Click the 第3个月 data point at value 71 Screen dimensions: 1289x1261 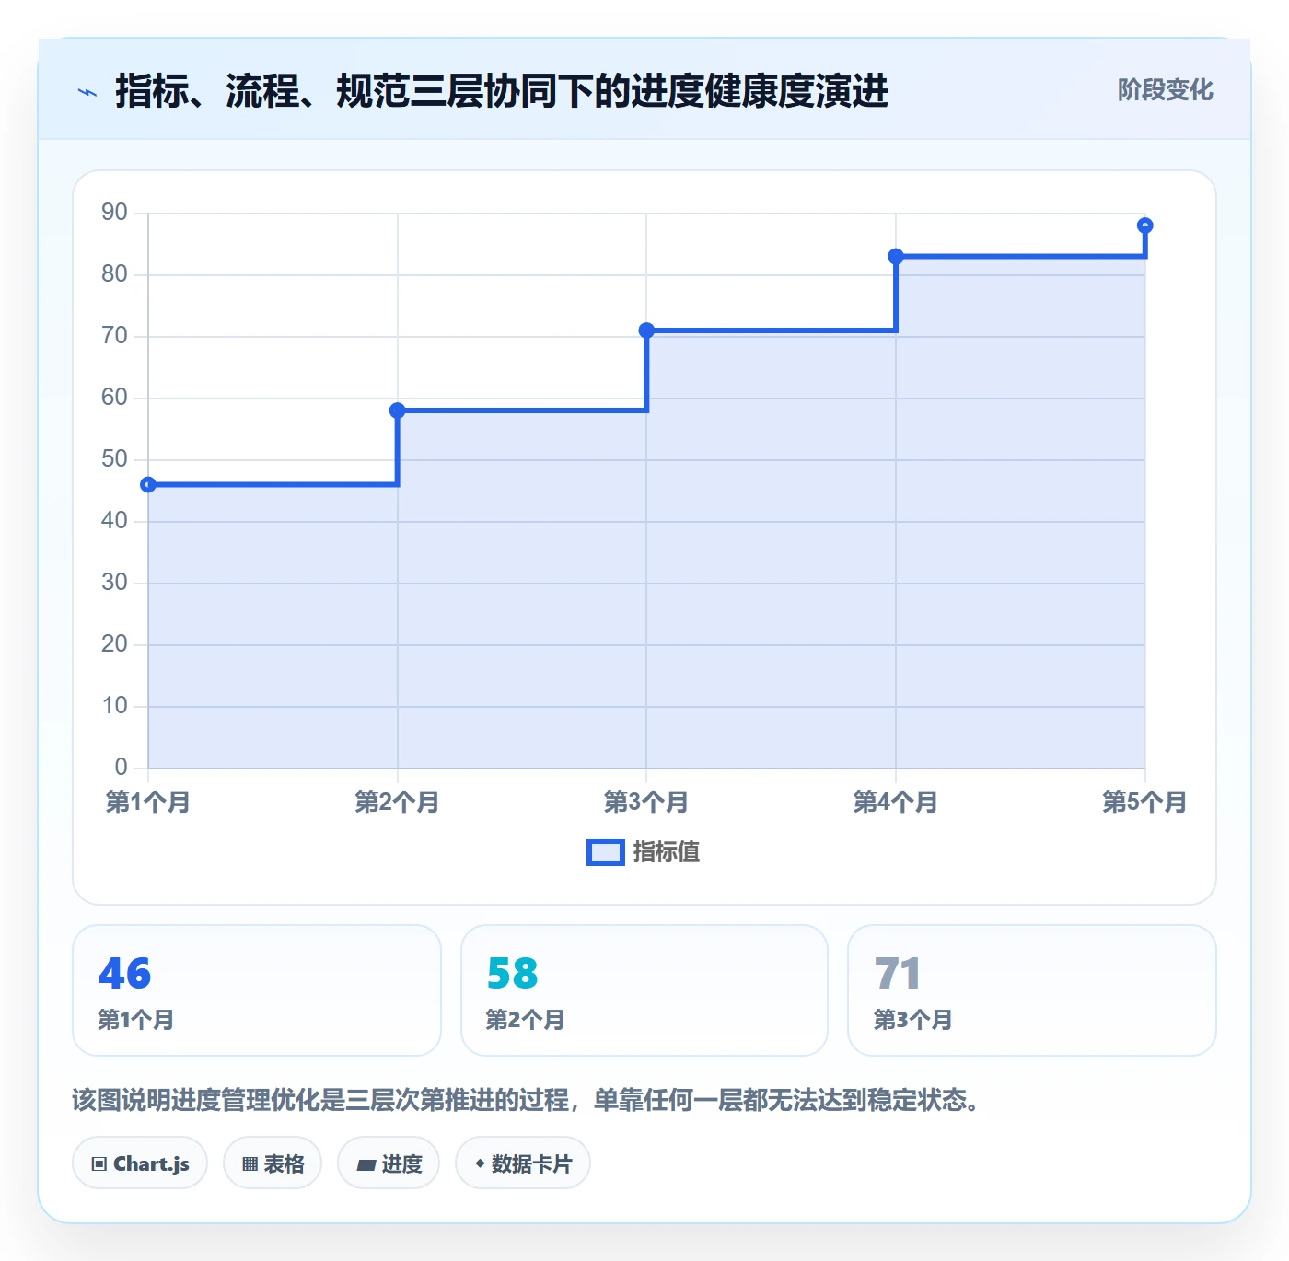646,330
